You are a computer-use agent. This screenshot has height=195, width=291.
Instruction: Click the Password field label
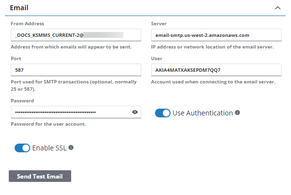coord(22,100)
